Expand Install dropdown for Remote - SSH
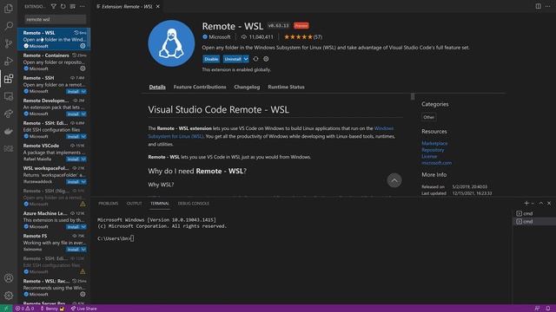 (x=83, y=92)
